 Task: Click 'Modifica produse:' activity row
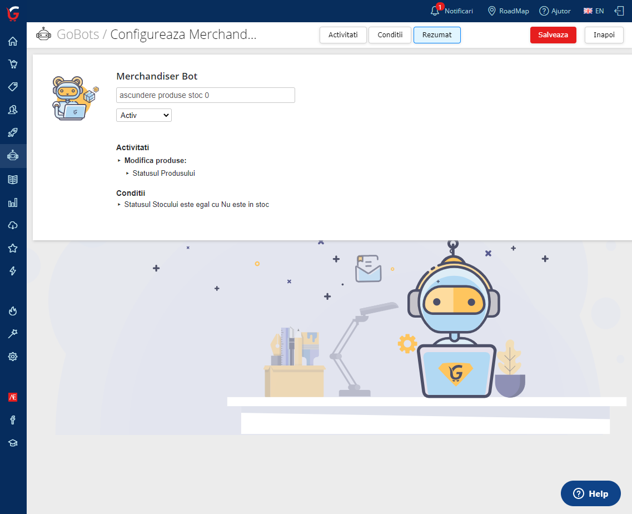click(x=155, y=161)
